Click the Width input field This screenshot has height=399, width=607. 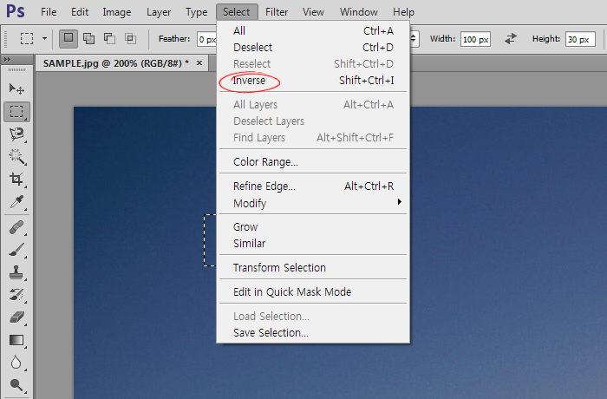pos(475,39)
